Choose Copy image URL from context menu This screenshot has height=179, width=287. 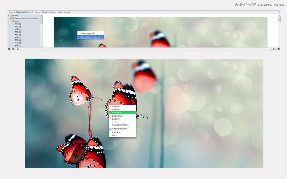tap(91, 33)
